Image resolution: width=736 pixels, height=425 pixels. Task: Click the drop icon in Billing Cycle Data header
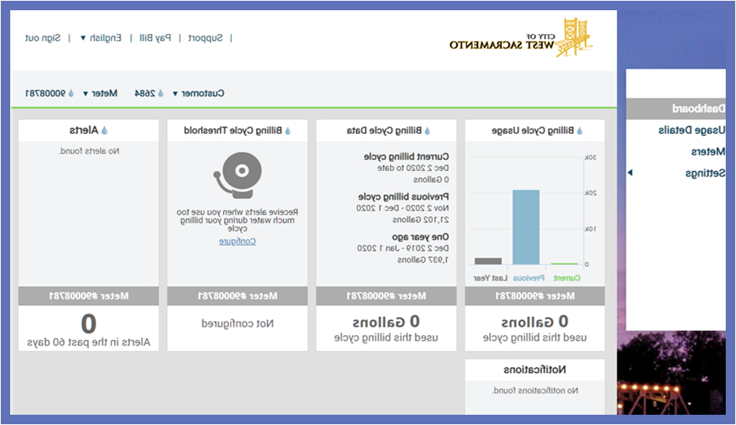pos(427,131)
